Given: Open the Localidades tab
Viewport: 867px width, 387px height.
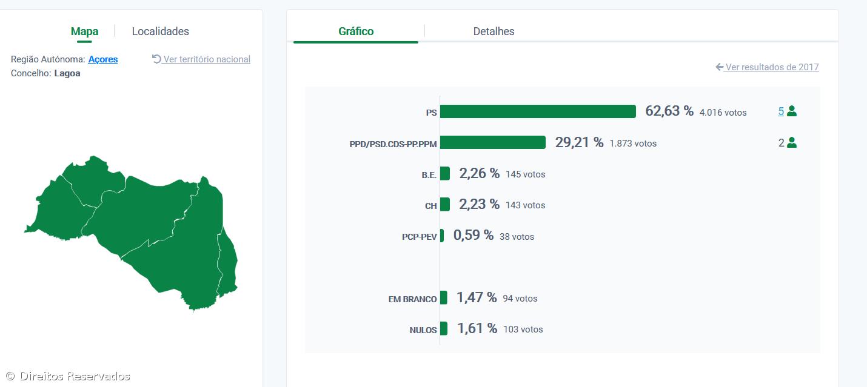Looking at the screenshot, I should (160, 31).
